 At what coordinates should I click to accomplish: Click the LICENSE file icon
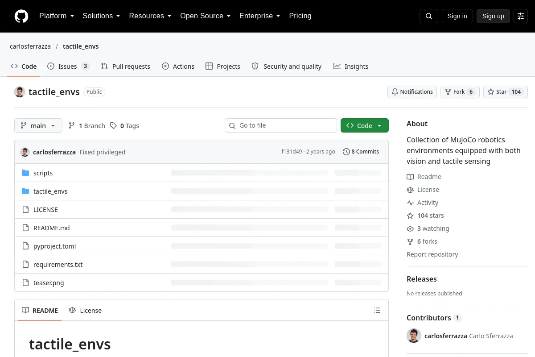(25, 210)
